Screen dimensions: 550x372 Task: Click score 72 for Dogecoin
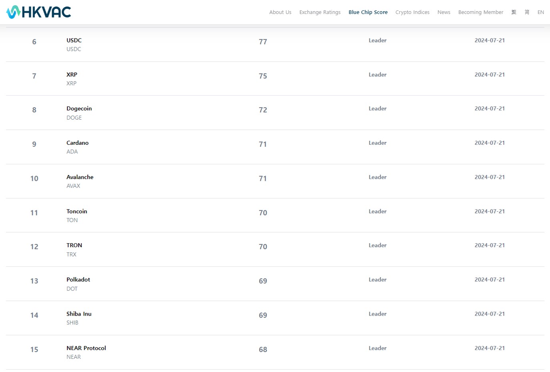point(263,110)
